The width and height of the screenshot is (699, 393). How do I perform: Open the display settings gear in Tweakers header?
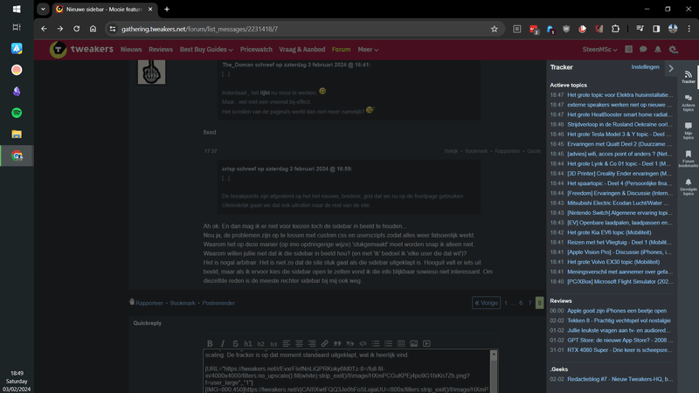pyautogui.click(x=673, y=50)
